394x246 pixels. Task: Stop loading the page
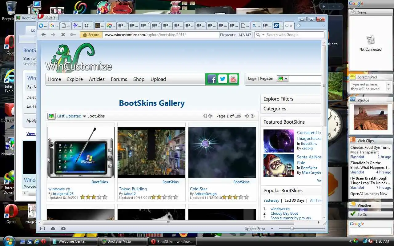point(63,35)
